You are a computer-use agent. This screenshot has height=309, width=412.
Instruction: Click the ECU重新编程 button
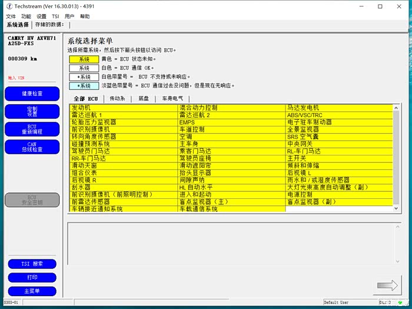(x=32, y=129)
